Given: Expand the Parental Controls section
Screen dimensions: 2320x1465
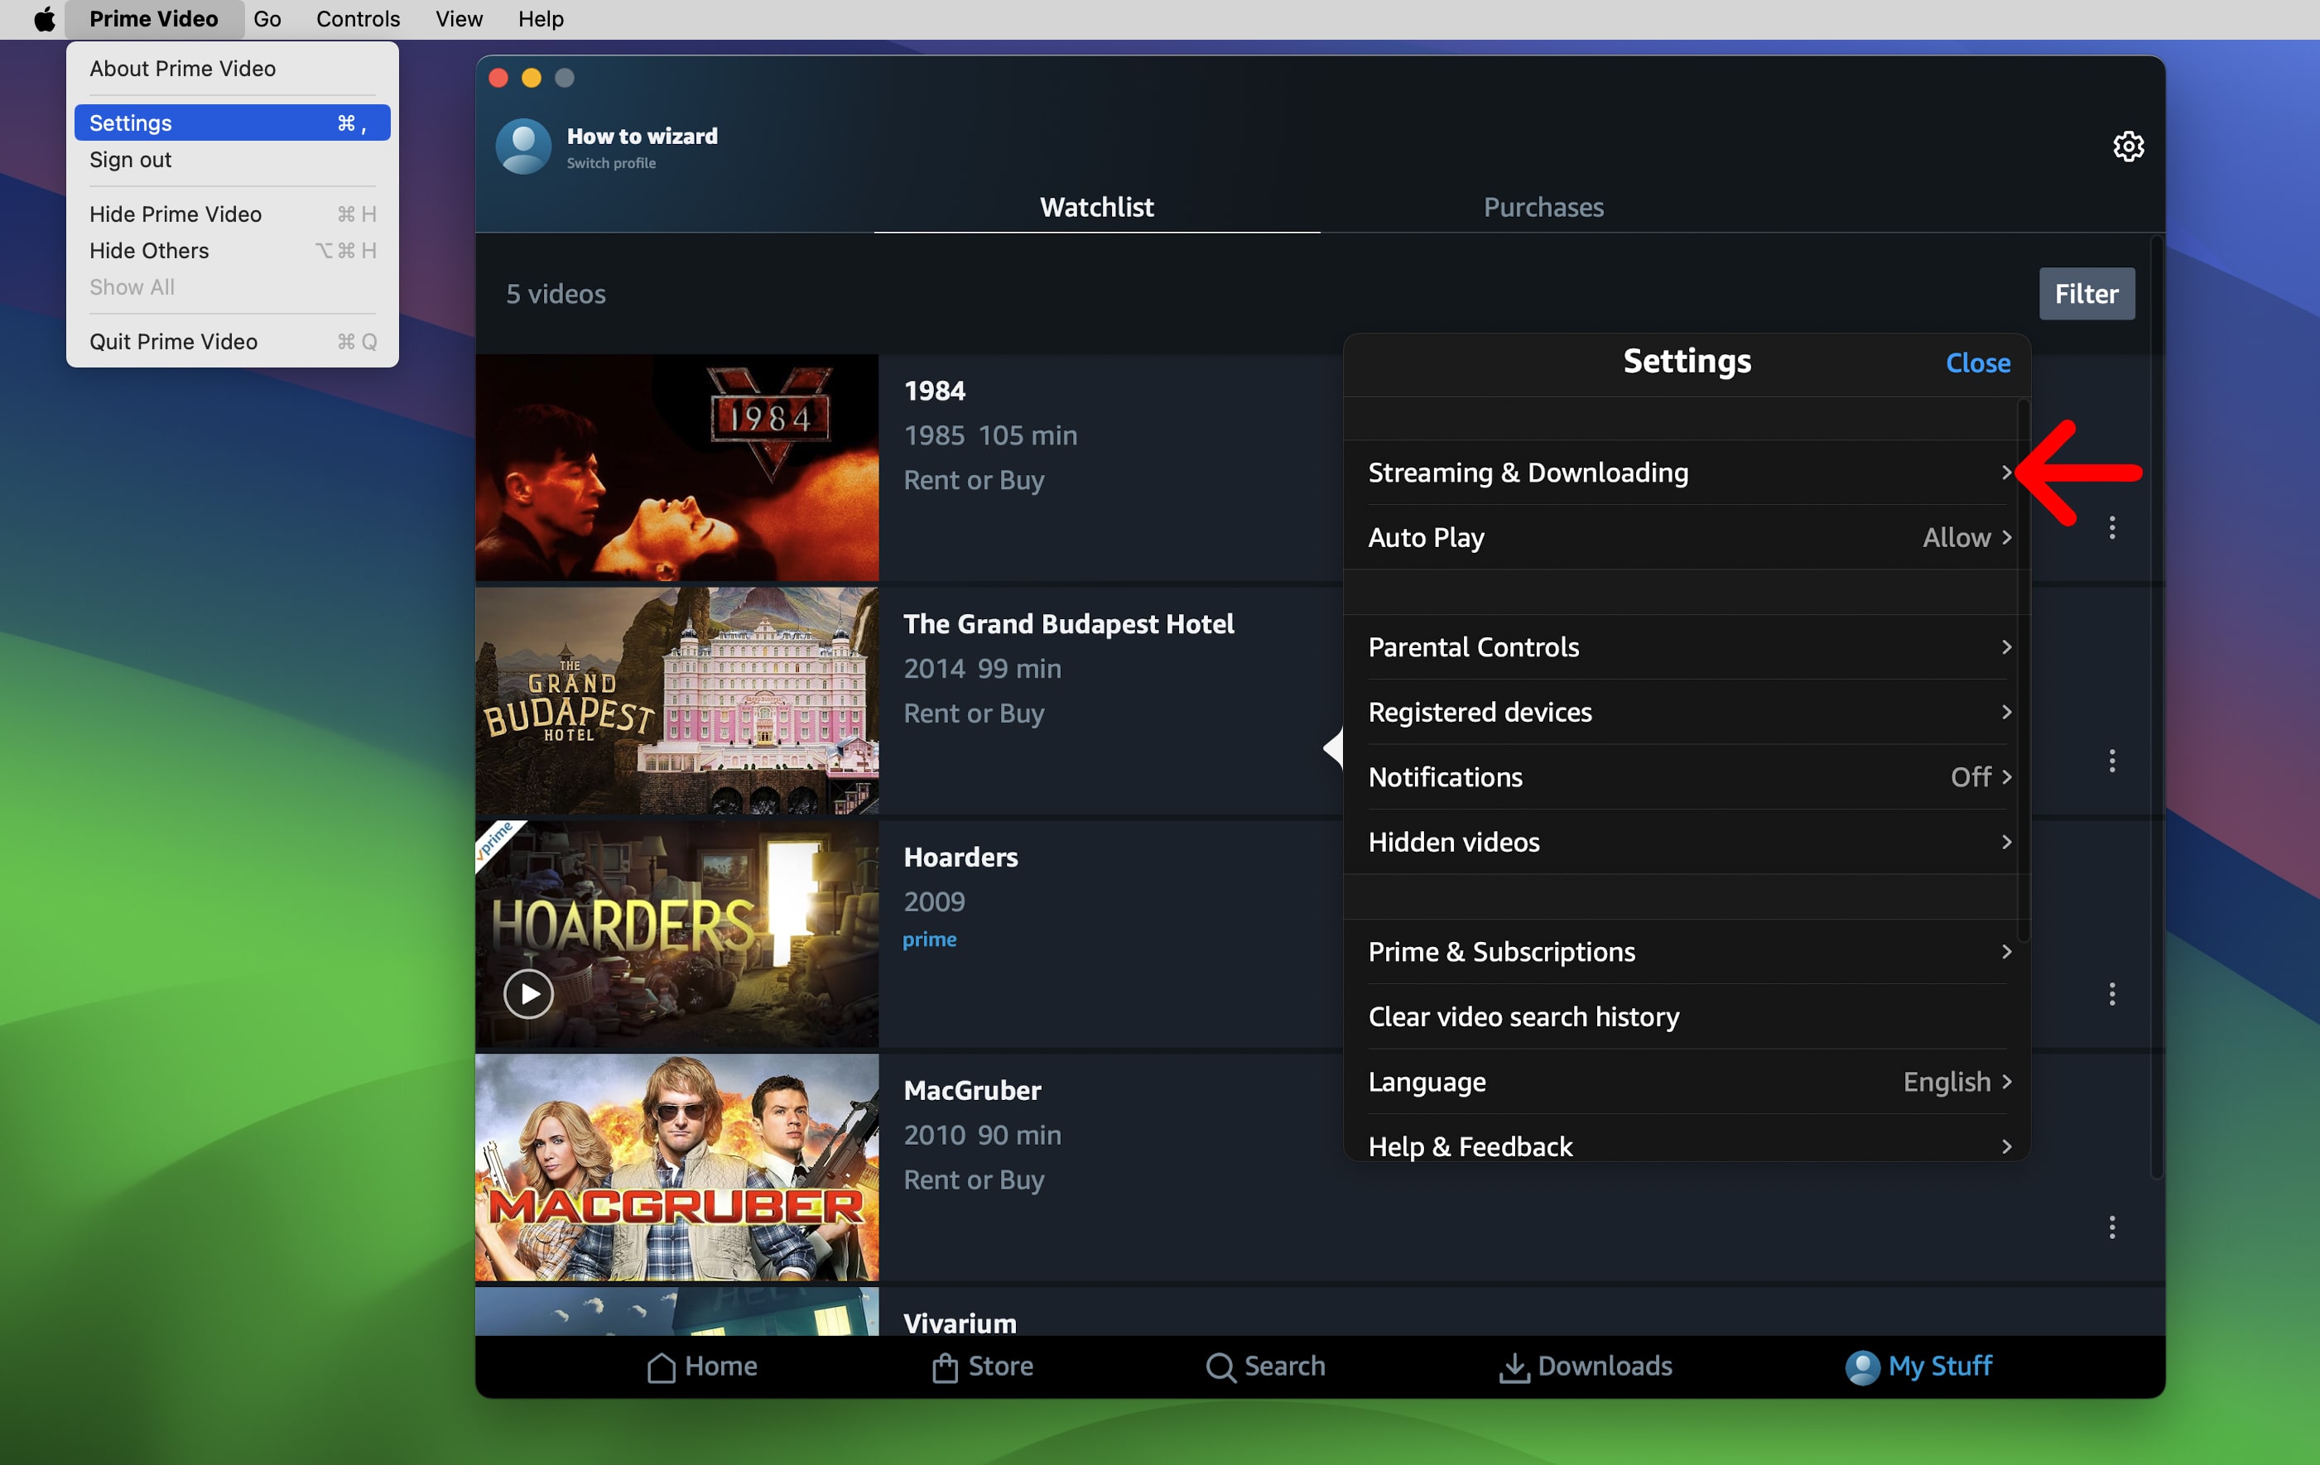Looking at the screenshot, I should 1688,646.
